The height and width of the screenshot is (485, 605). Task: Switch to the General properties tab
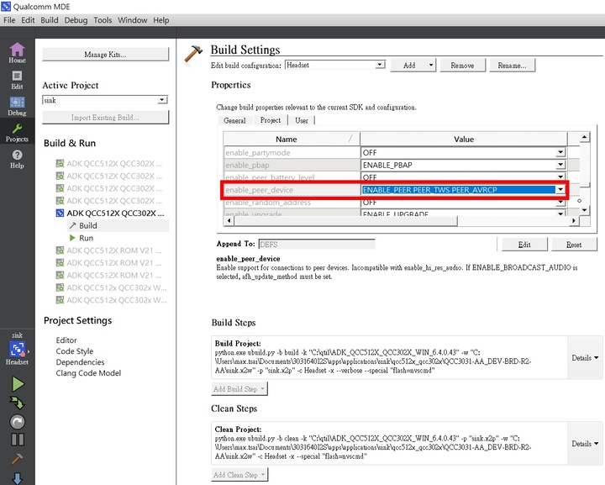(x=234, y=120)
